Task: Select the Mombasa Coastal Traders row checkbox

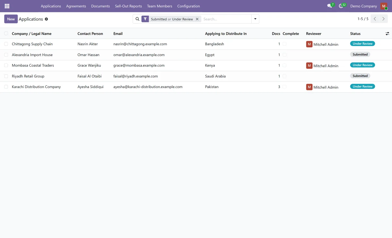Action: [6, 65]
